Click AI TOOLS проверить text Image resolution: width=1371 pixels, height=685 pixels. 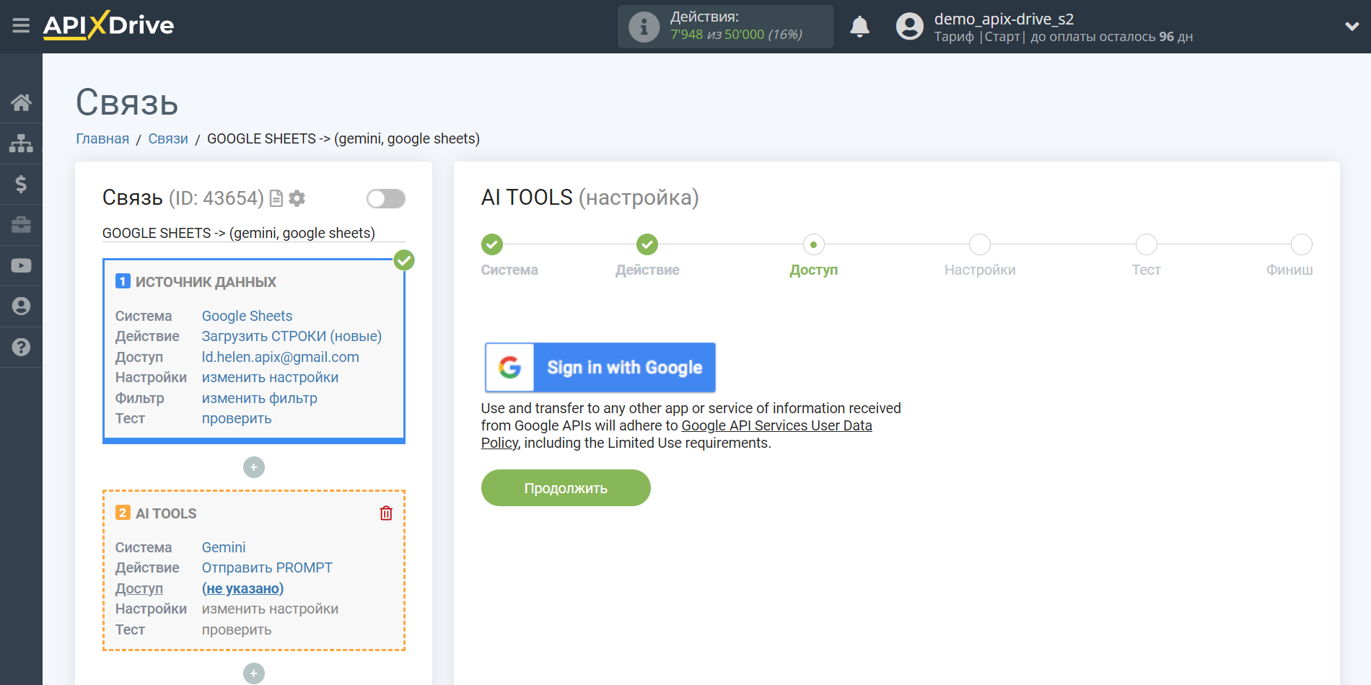tap(236, 629)
